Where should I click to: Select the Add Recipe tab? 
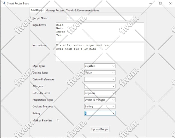tap(37, 10)
